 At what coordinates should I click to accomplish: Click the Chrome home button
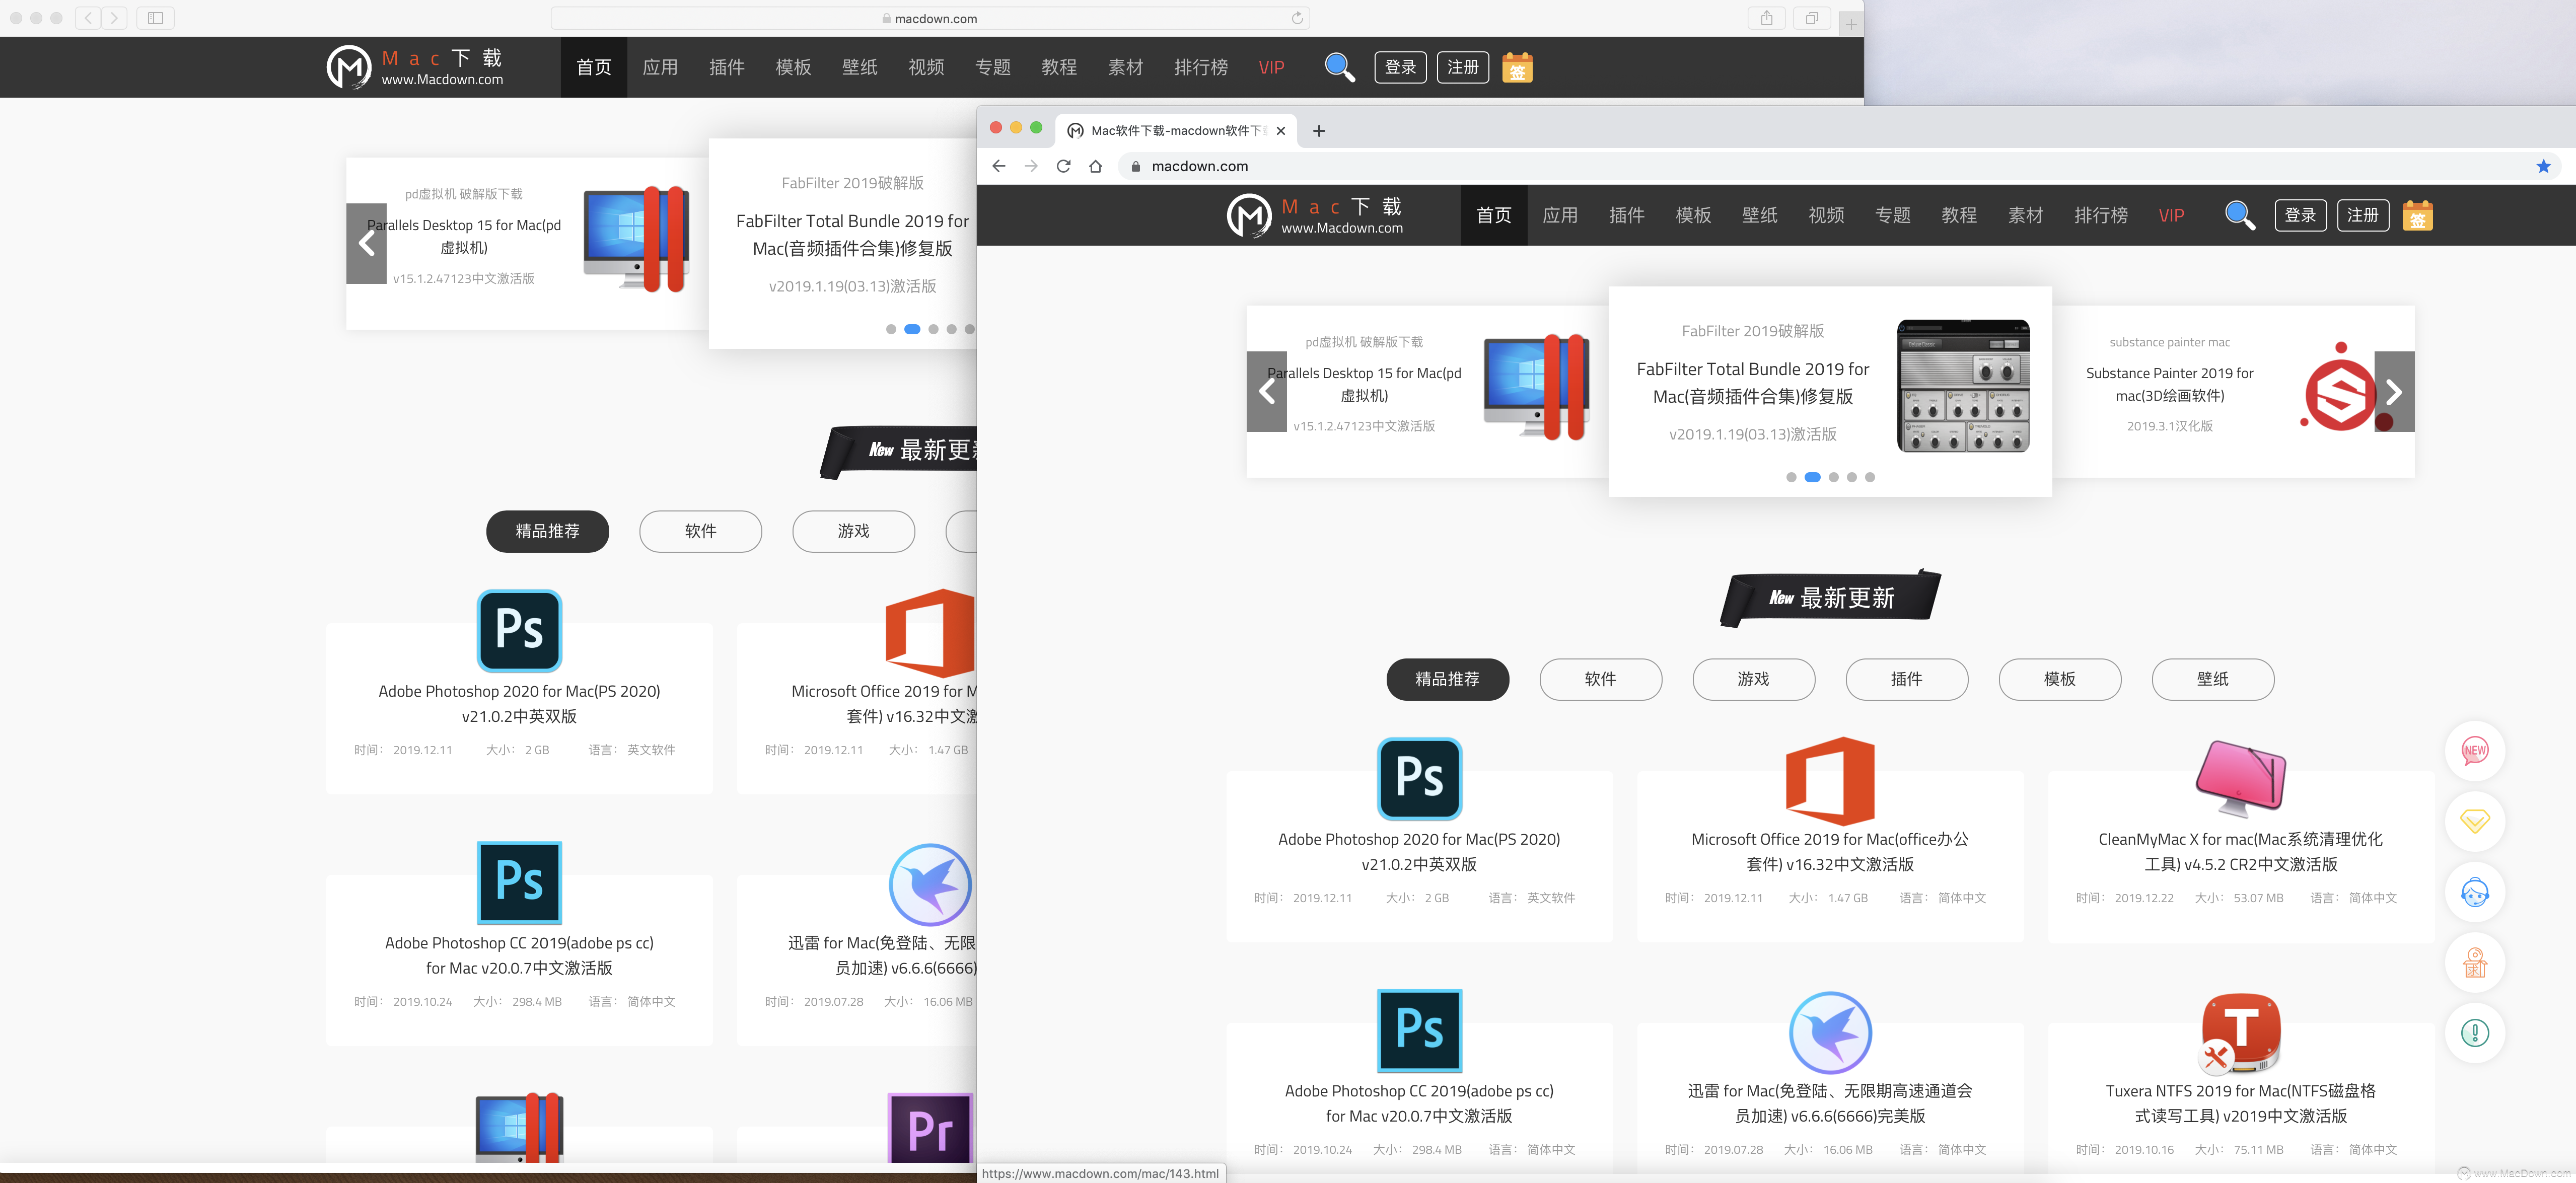click(1095, 166)
